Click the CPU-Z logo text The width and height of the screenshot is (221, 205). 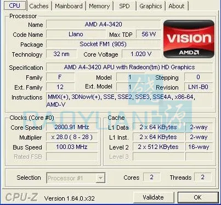pos(21,197)
